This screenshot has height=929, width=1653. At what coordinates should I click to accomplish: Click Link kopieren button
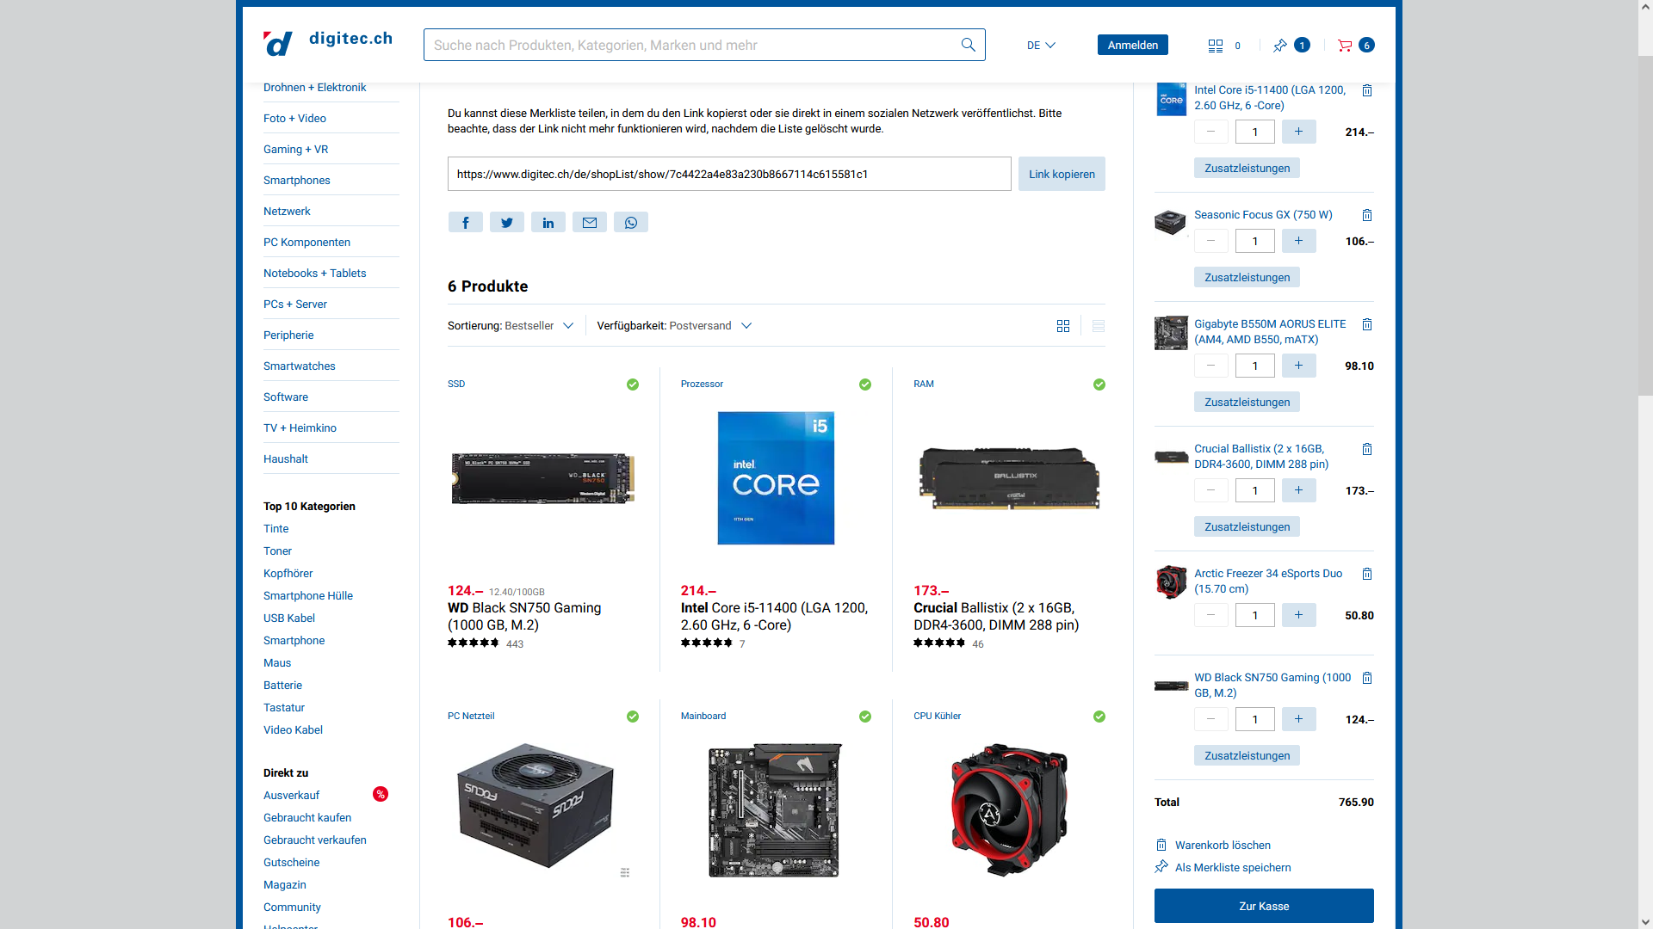coord(1061,174)
